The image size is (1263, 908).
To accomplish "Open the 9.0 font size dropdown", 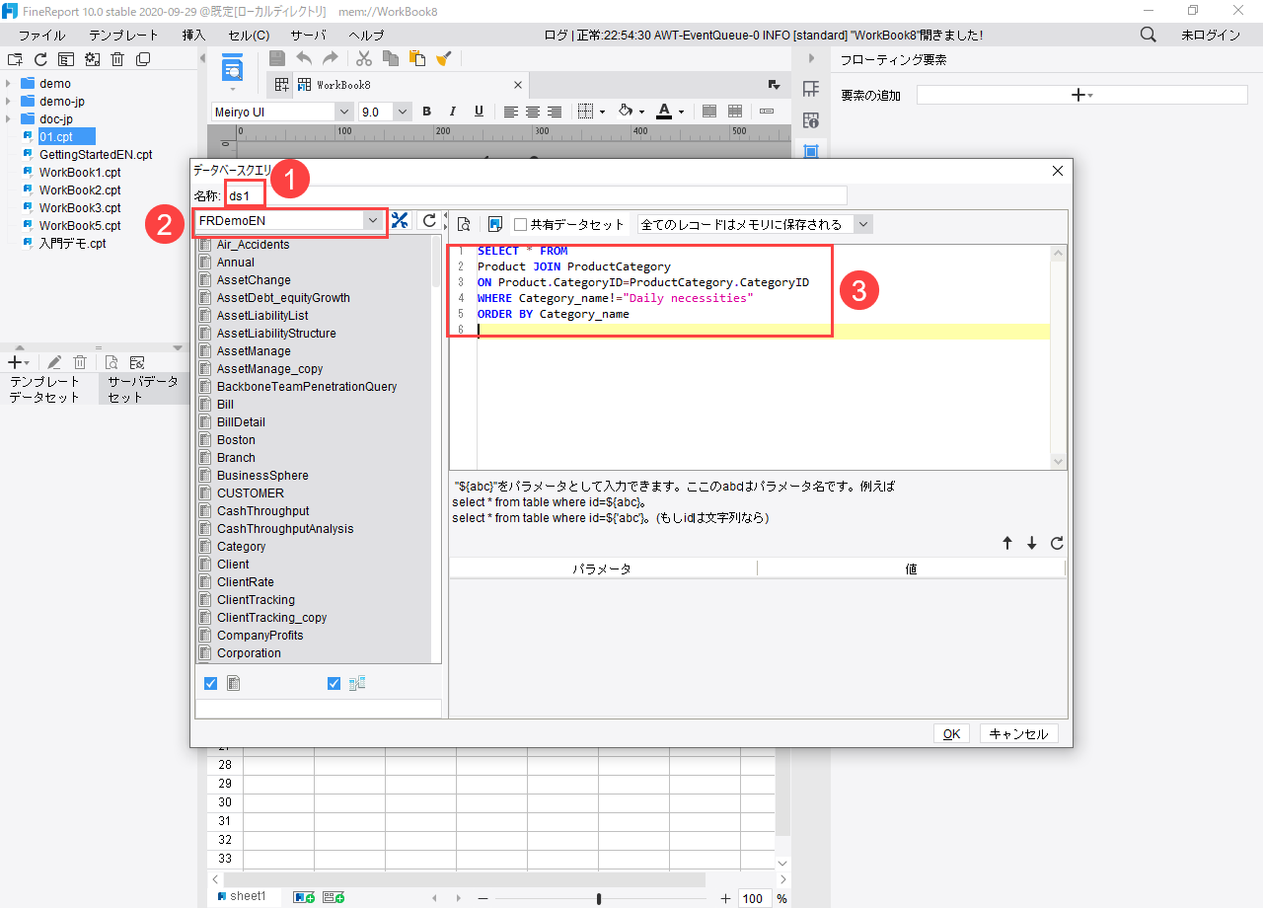I will click(403, 112).
